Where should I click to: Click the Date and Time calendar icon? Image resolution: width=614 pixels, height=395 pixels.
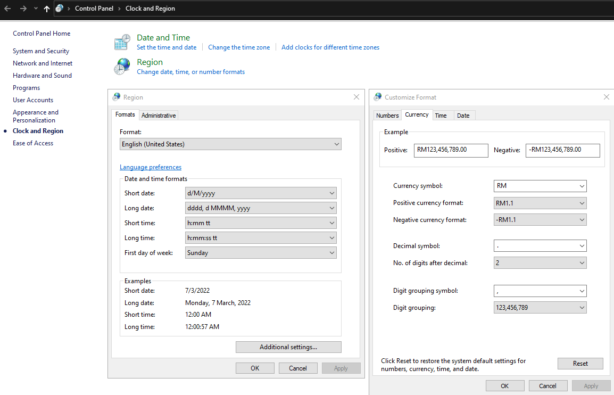coord(122,42)
